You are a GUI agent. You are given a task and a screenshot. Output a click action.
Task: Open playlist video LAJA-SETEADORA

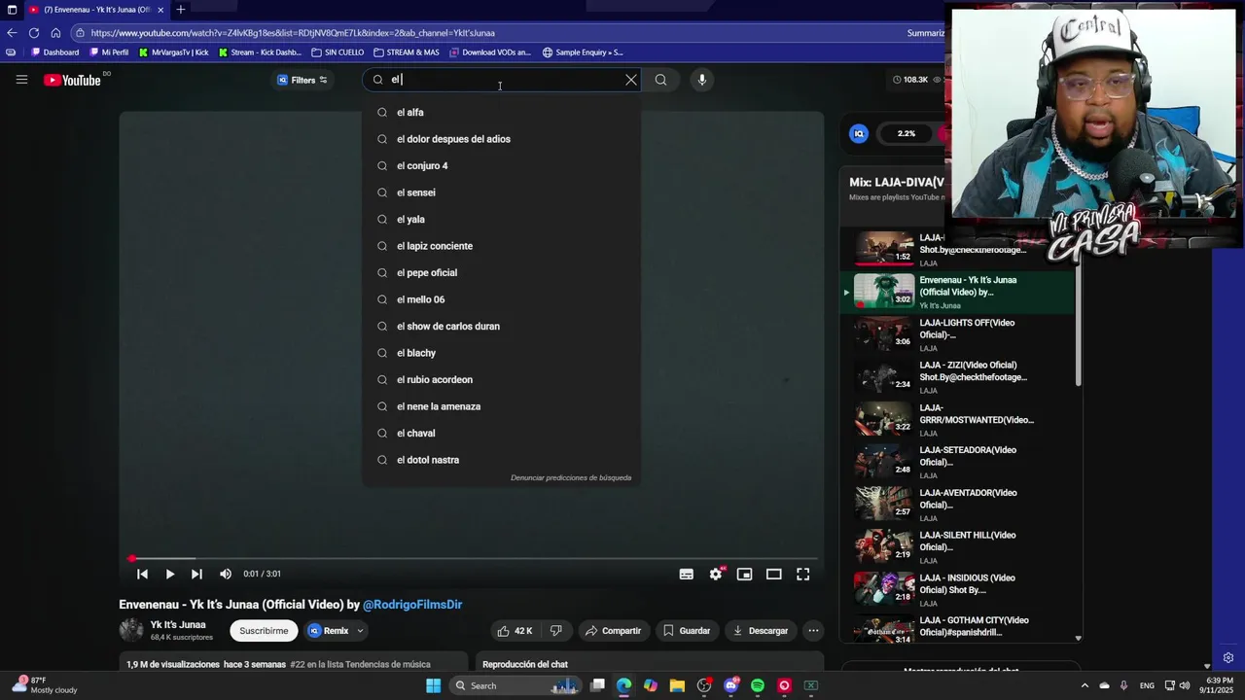pyautogui.click(x=958, y=463)
